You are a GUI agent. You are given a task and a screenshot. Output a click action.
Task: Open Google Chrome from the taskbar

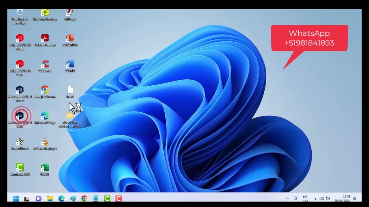tap(84, 199)
